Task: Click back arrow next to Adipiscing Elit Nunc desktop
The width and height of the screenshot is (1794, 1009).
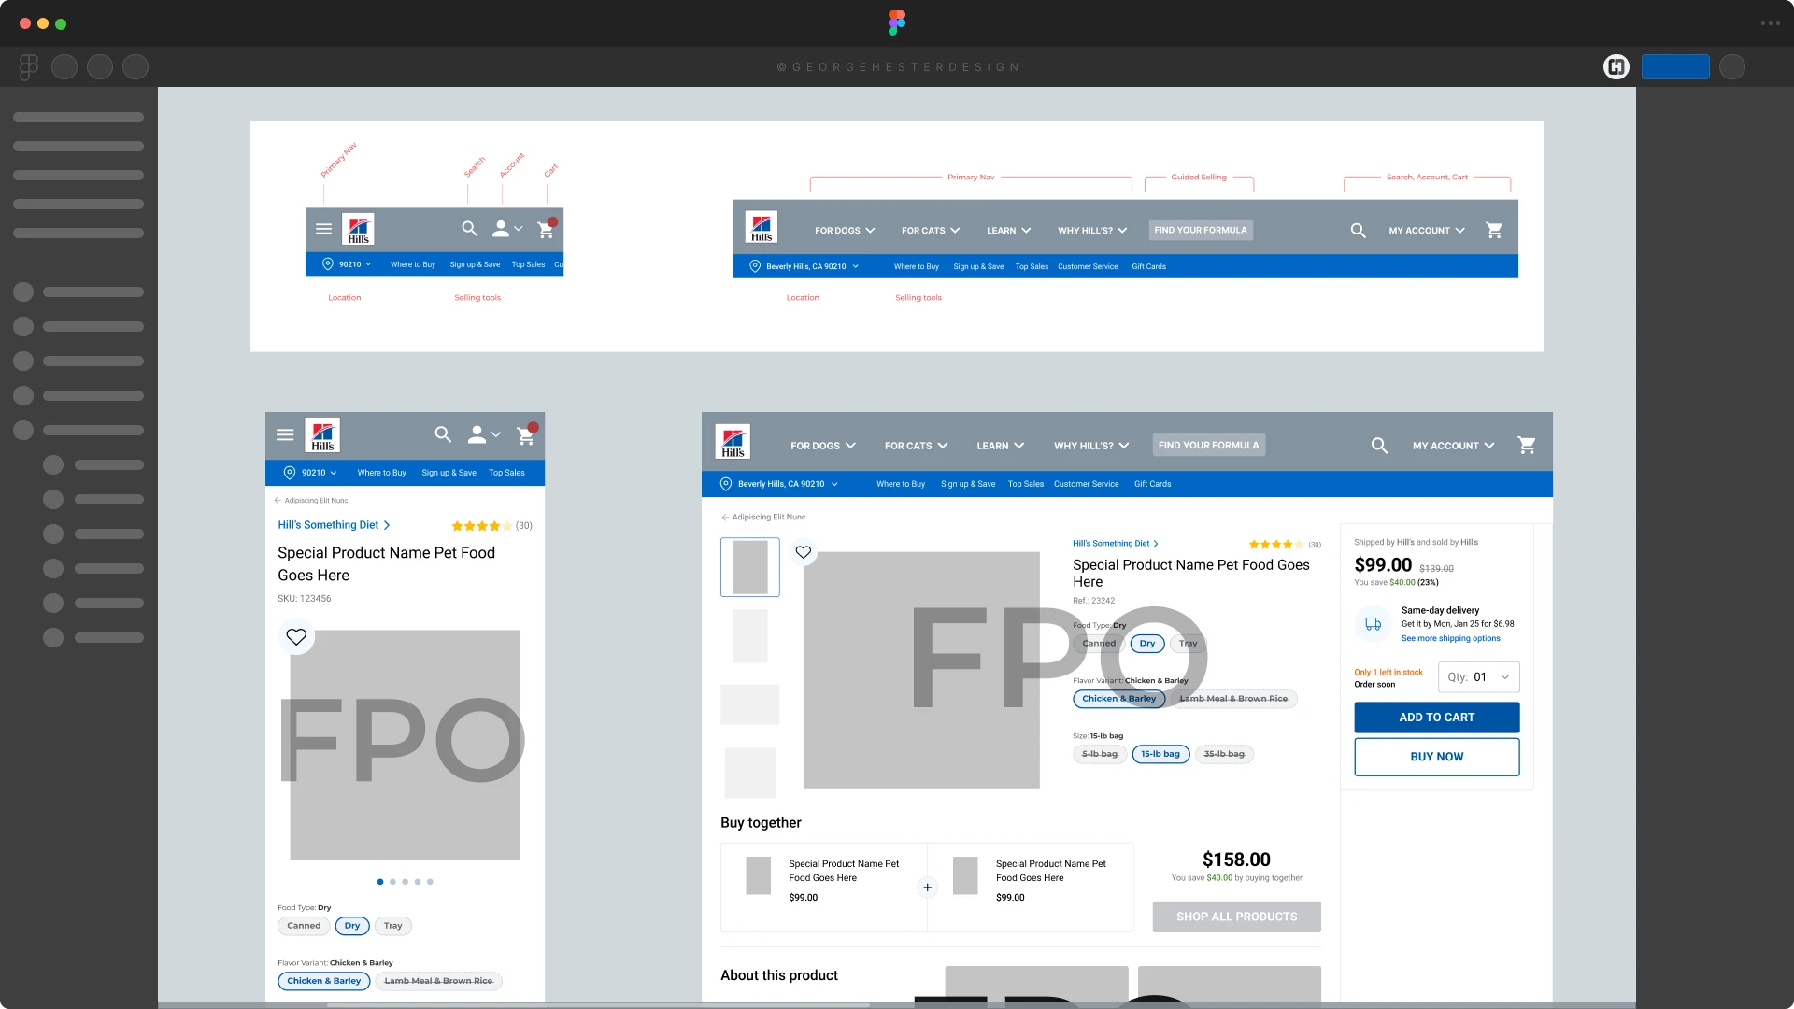Action: (725, 517)
